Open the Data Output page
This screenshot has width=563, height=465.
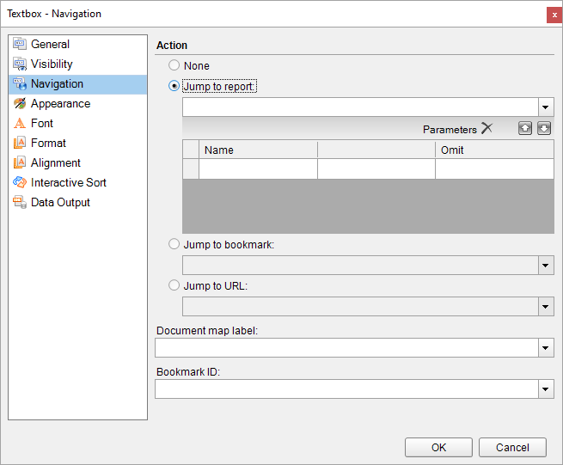point(77,202)
